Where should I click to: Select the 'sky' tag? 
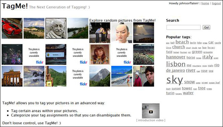pyautogui.click(x=175, y=80)
